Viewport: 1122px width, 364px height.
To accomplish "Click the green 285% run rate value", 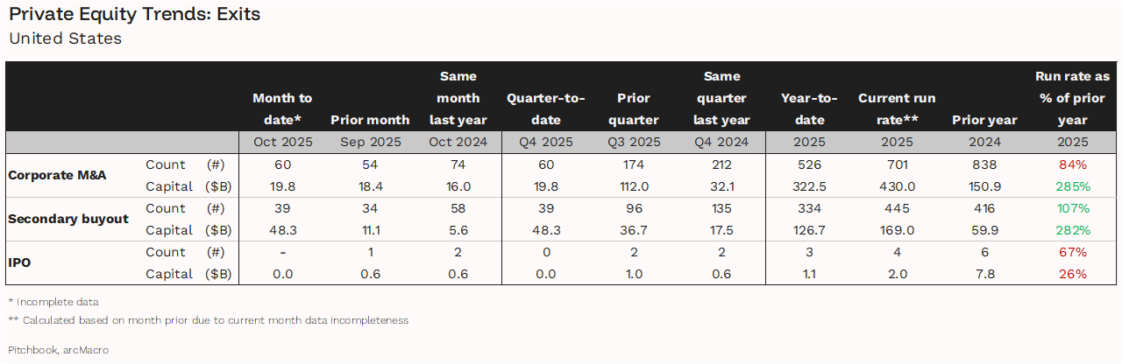I will pos(1073,186).
